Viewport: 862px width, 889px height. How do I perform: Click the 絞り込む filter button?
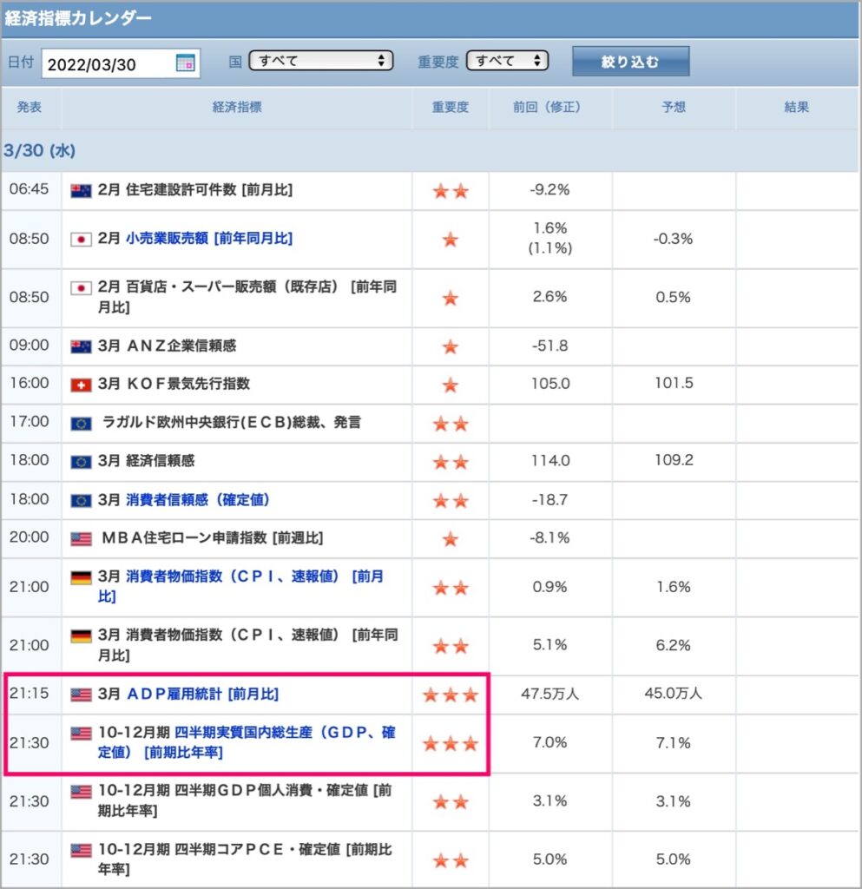tap(630, 62)
